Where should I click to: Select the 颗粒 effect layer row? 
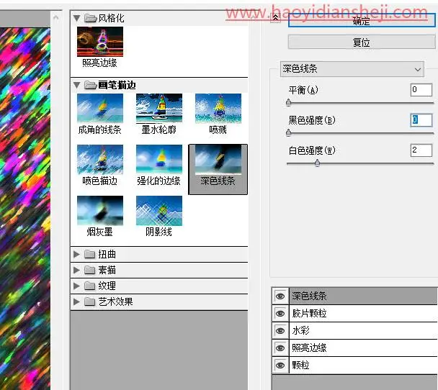tap(363, 366)
